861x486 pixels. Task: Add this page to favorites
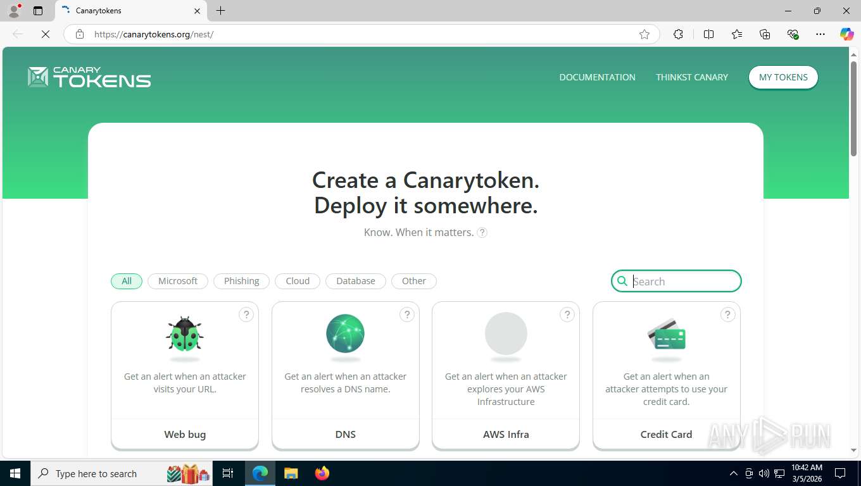click(x=644, y=34)
